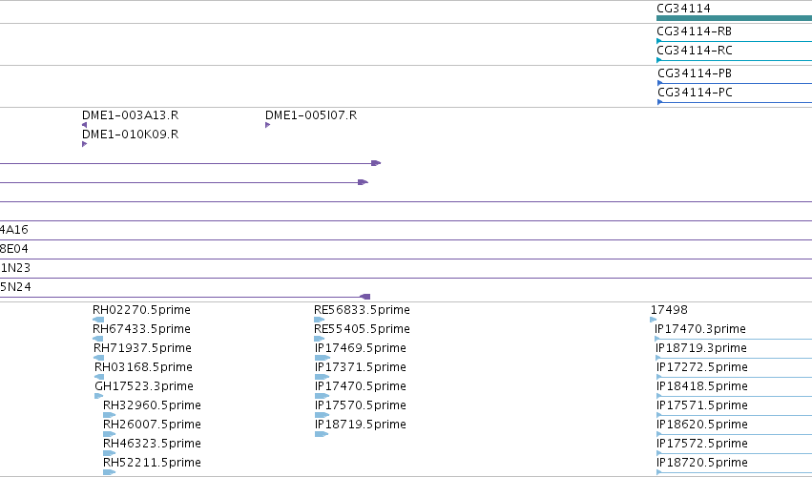Select the CG34114-PB protein feature
Screen dimensions: 812x477
[x=735, y=83]
